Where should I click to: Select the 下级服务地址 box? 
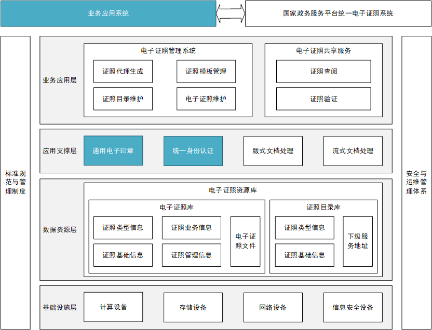358,241
